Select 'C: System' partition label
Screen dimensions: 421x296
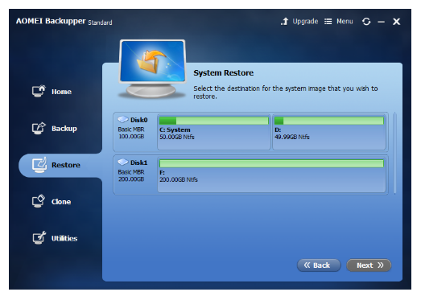pyautogui.click(x=175, y=129)
